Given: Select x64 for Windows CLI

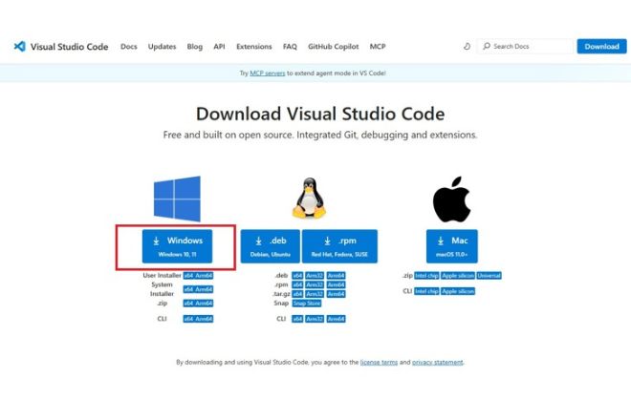Looking at the screenshot, I should 188,319.
